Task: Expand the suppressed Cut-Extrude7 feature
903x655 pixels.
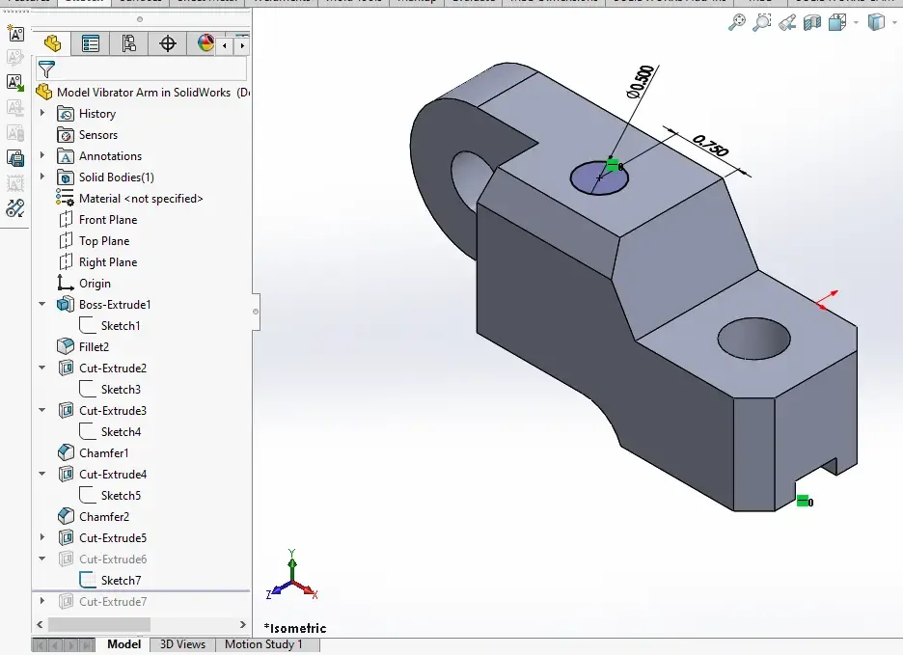Action: [42, 601]
